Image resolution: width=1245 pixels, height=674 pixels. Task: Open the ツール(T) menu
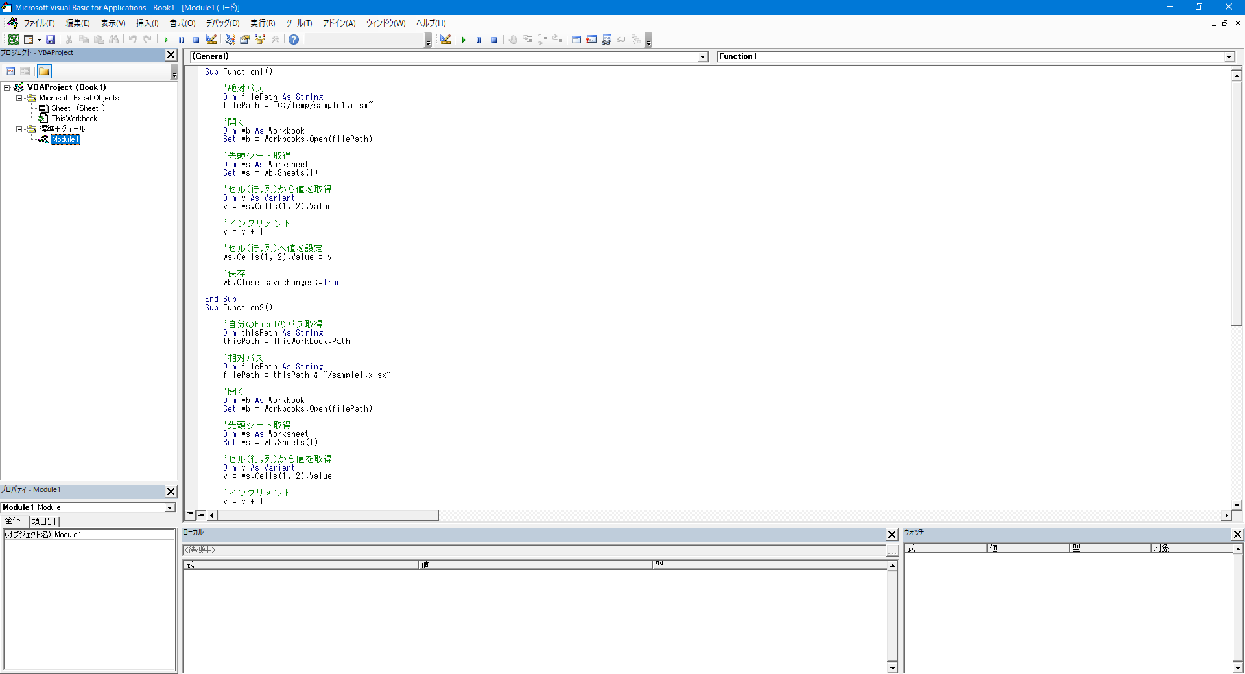click(x=299, y=23)
